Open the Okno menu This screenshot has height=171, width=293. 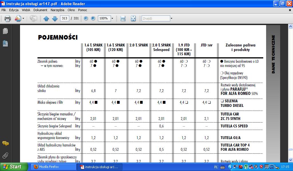pyautogui.click(x=71, y=10)
